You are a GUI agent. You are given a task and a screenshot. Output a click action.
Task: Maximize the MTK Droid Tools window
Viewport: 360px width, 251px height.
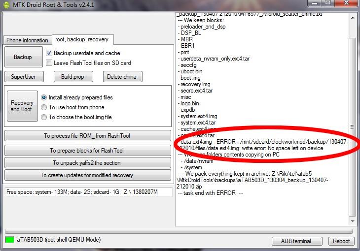[x=328, y=3]
